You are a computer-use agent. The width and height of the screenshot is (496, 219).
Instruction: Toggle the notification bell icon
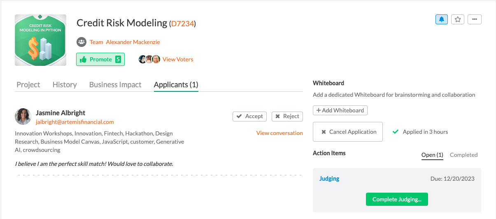click(x=442, y=19)
